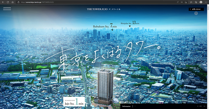Screen dimensions: 209x109
Task: View site security info lock icon
Action: click(19, 2)
